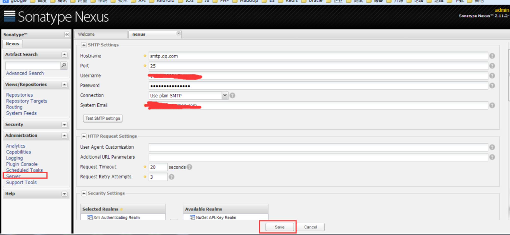Click the Username input field
Image resolution: width=510 pixels, height=235 pixels.
318,76
